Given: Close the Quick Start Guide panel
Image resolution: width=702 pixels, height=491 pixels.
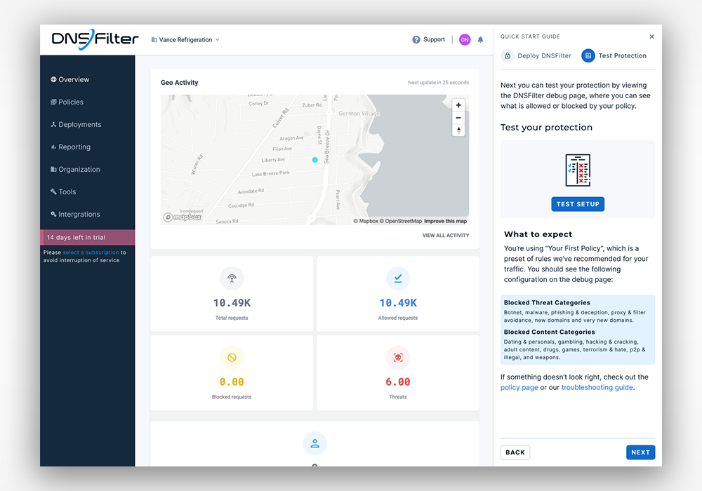Looking at the screenshot, I should coord(651,36).
